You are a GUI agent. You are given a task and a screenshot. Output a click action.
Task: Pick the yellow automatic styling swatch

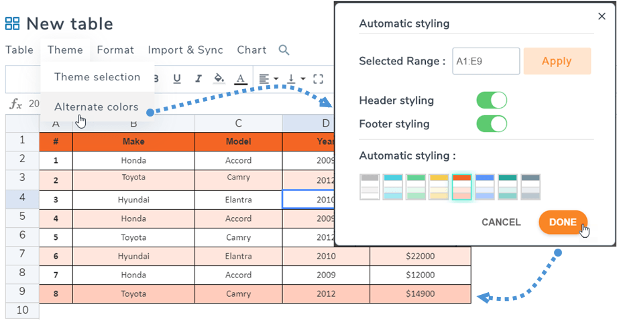[x=439, y=187]
